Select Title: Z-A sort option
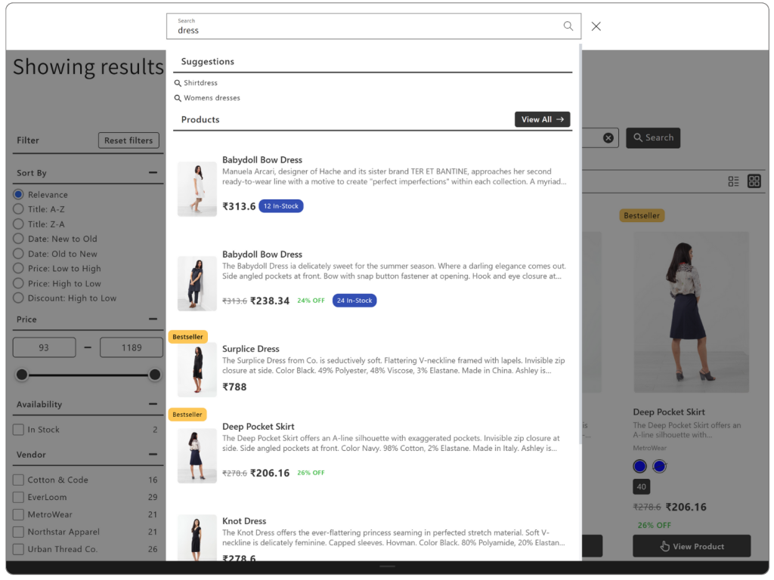Viewport: 774px width, 580px height. [x=18, y=224]
